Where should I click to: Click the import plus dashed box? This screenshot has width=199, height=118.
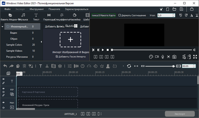71,39
